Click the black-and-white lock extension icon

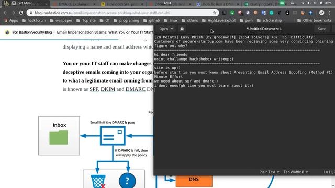(287, 13)
